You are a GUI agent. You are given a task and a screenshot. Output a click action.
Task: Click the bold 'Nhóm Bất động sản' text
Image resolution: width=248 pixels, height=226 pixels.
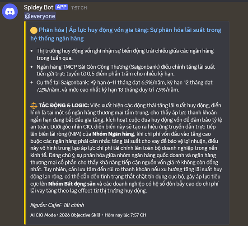click(72, 184)
